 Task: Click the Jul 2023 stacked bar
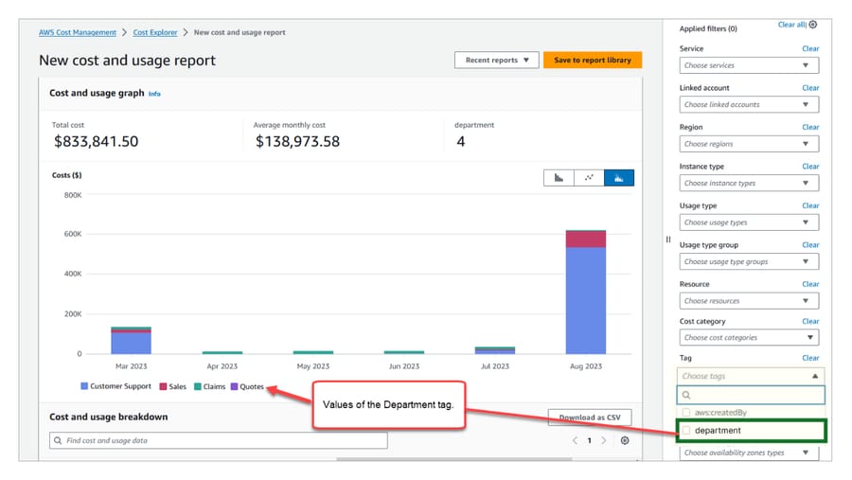pyautogui.click(x=494, y=350)
